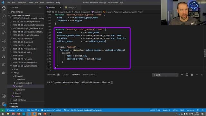This screenshot has height=116, width=206.
Task: Close the main.tf editor tab
Action: (x=60, y=7)
